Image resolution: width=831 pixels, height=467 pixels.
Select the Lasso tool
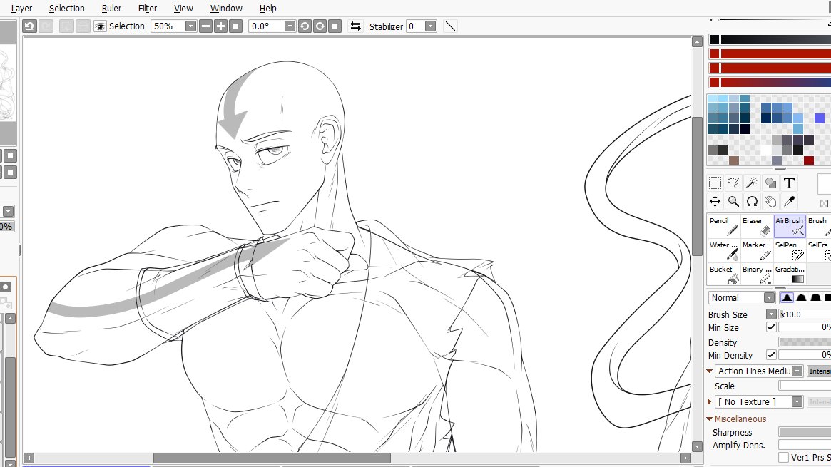tap(733, 183)
